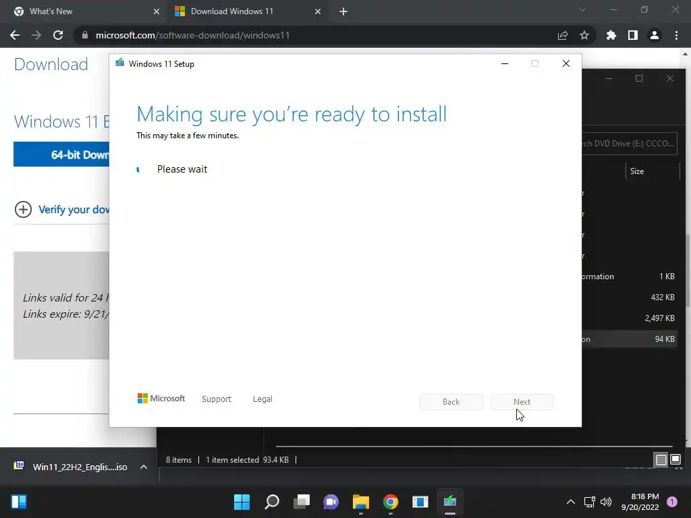Open the Chat app on the taskbar

[331, 502]
